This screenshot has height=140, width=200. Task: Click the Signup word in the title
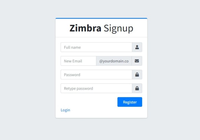[119, 29]
